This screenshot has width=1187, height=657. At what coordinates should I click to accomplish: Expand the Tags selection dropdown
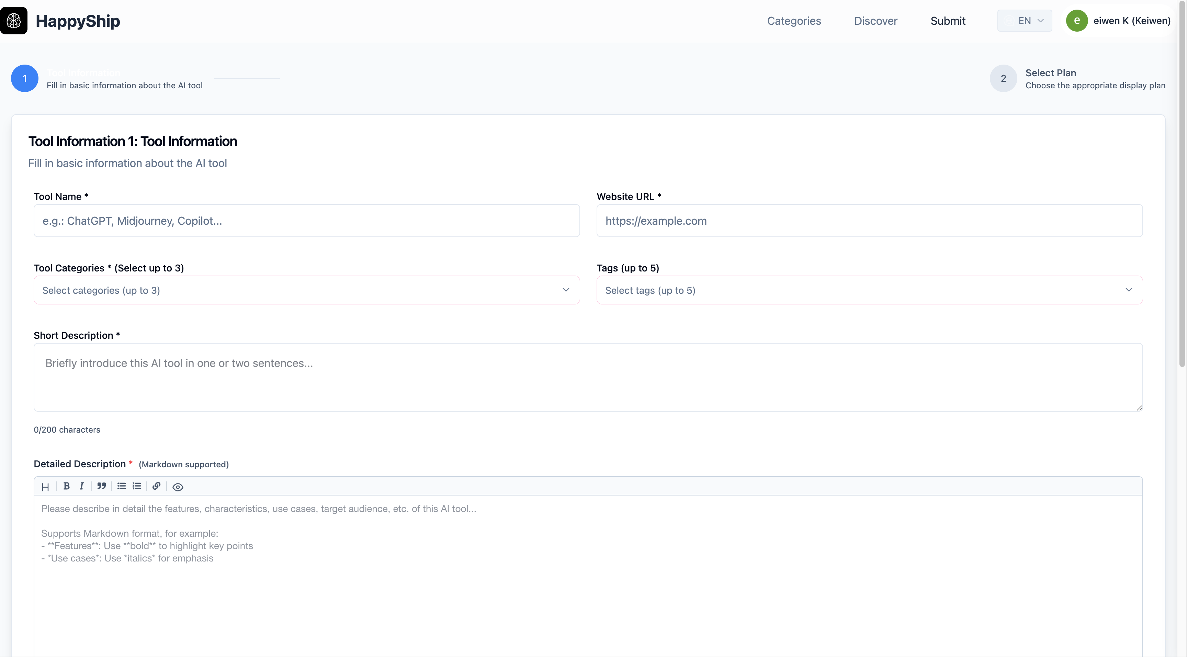coord(869,290)
